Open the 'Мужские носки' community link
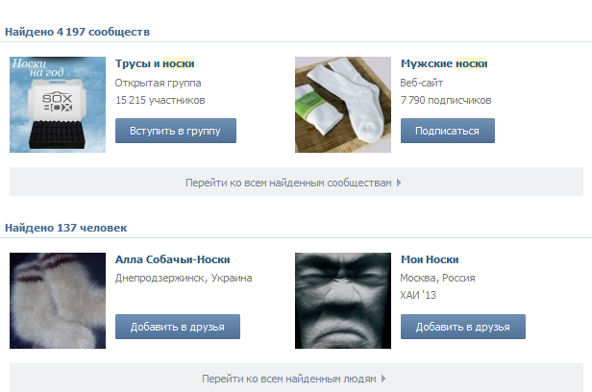This screenshot has width=592, height=392. point(444,63)
